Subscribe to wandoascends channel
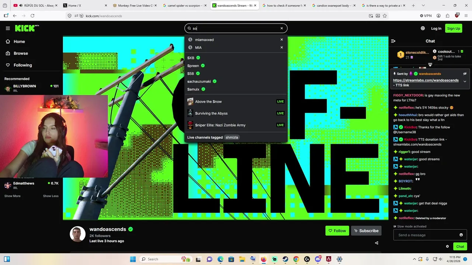 pos(366,231)
